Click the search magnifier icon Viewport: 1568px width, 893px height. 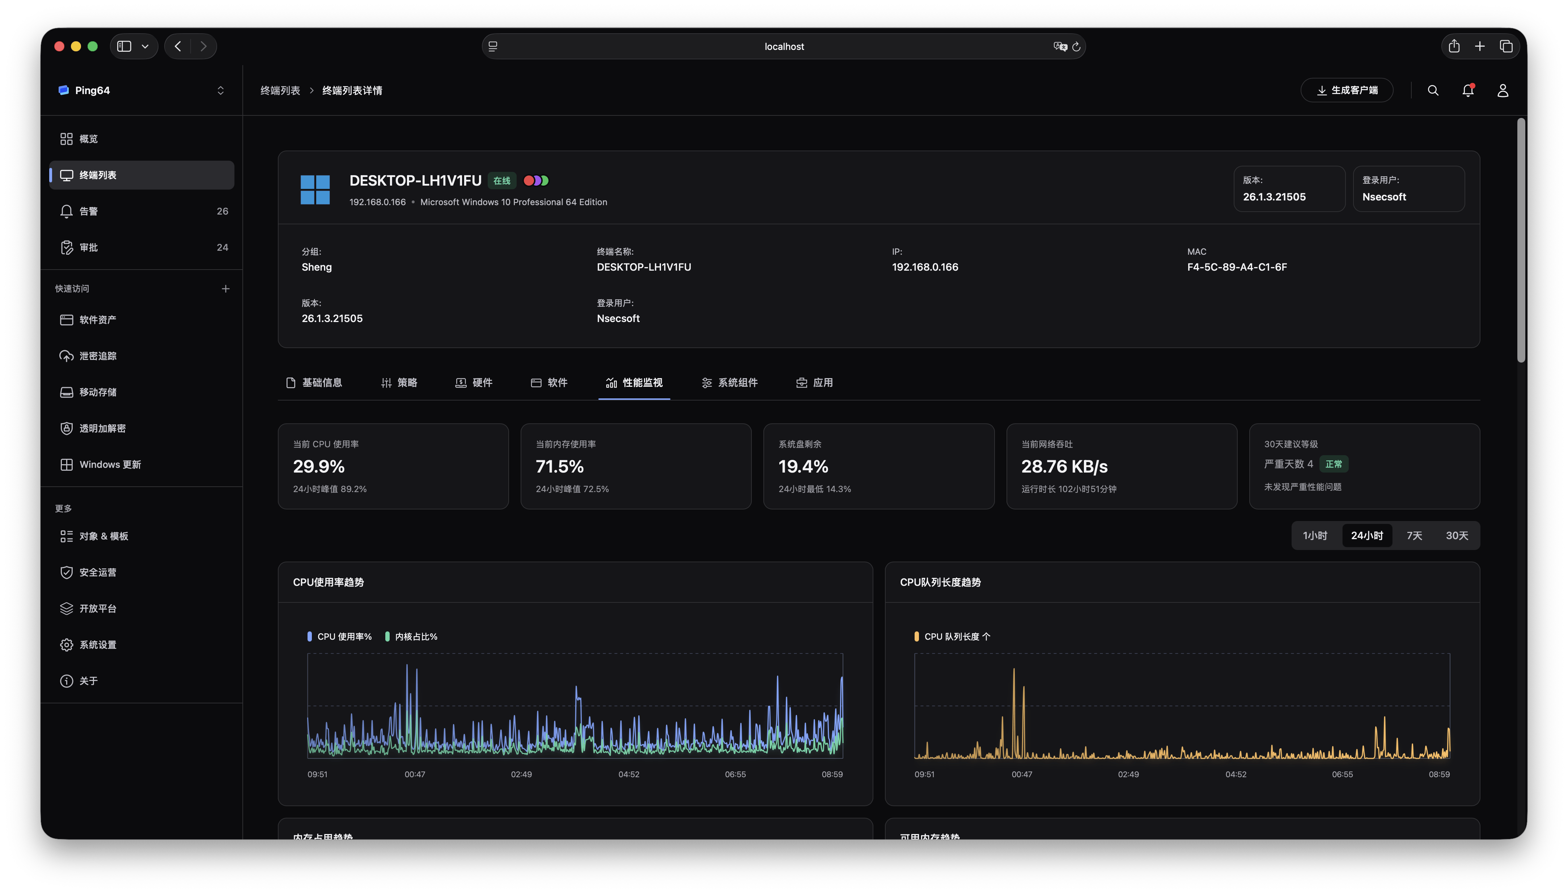[1432, 90]
